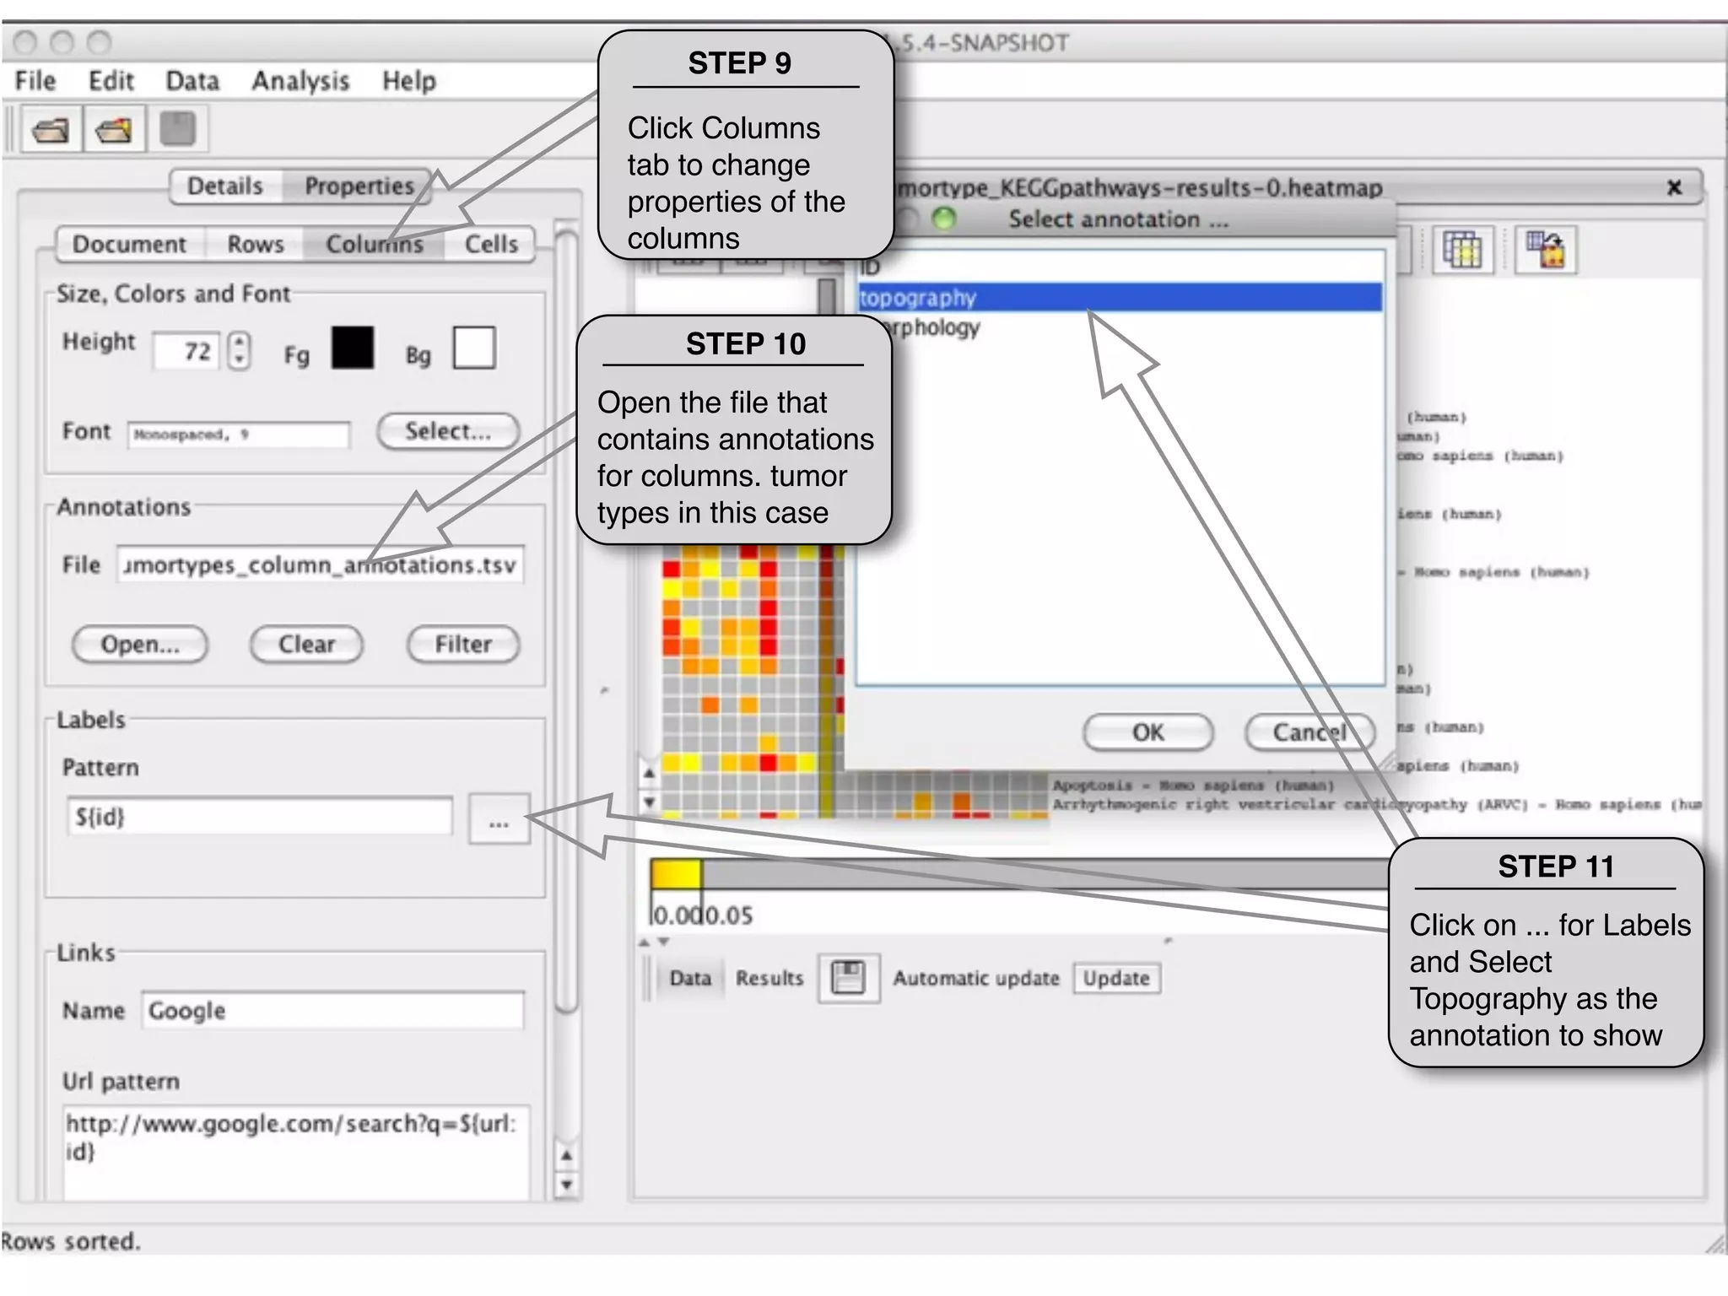This screenshot has height=1296, width=1728.
Task: Click Cancel in Select annotation dialog
Action: tap(1309, 732)
